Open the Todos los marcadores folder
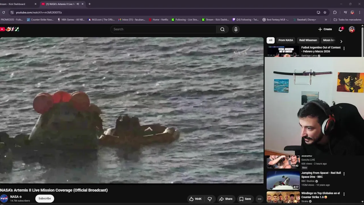 click(x=348, y=20)
